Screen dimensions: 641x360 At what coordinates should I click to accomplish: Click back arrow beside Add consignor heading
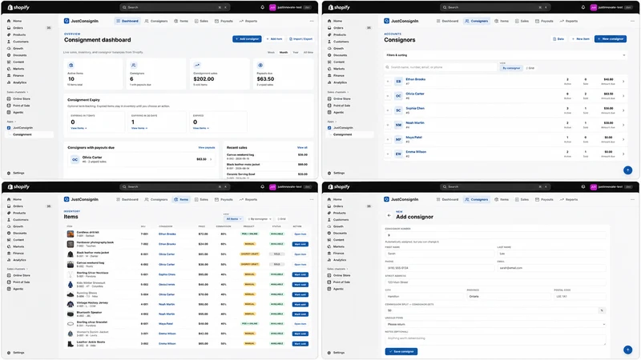click(x=389, y=215)
